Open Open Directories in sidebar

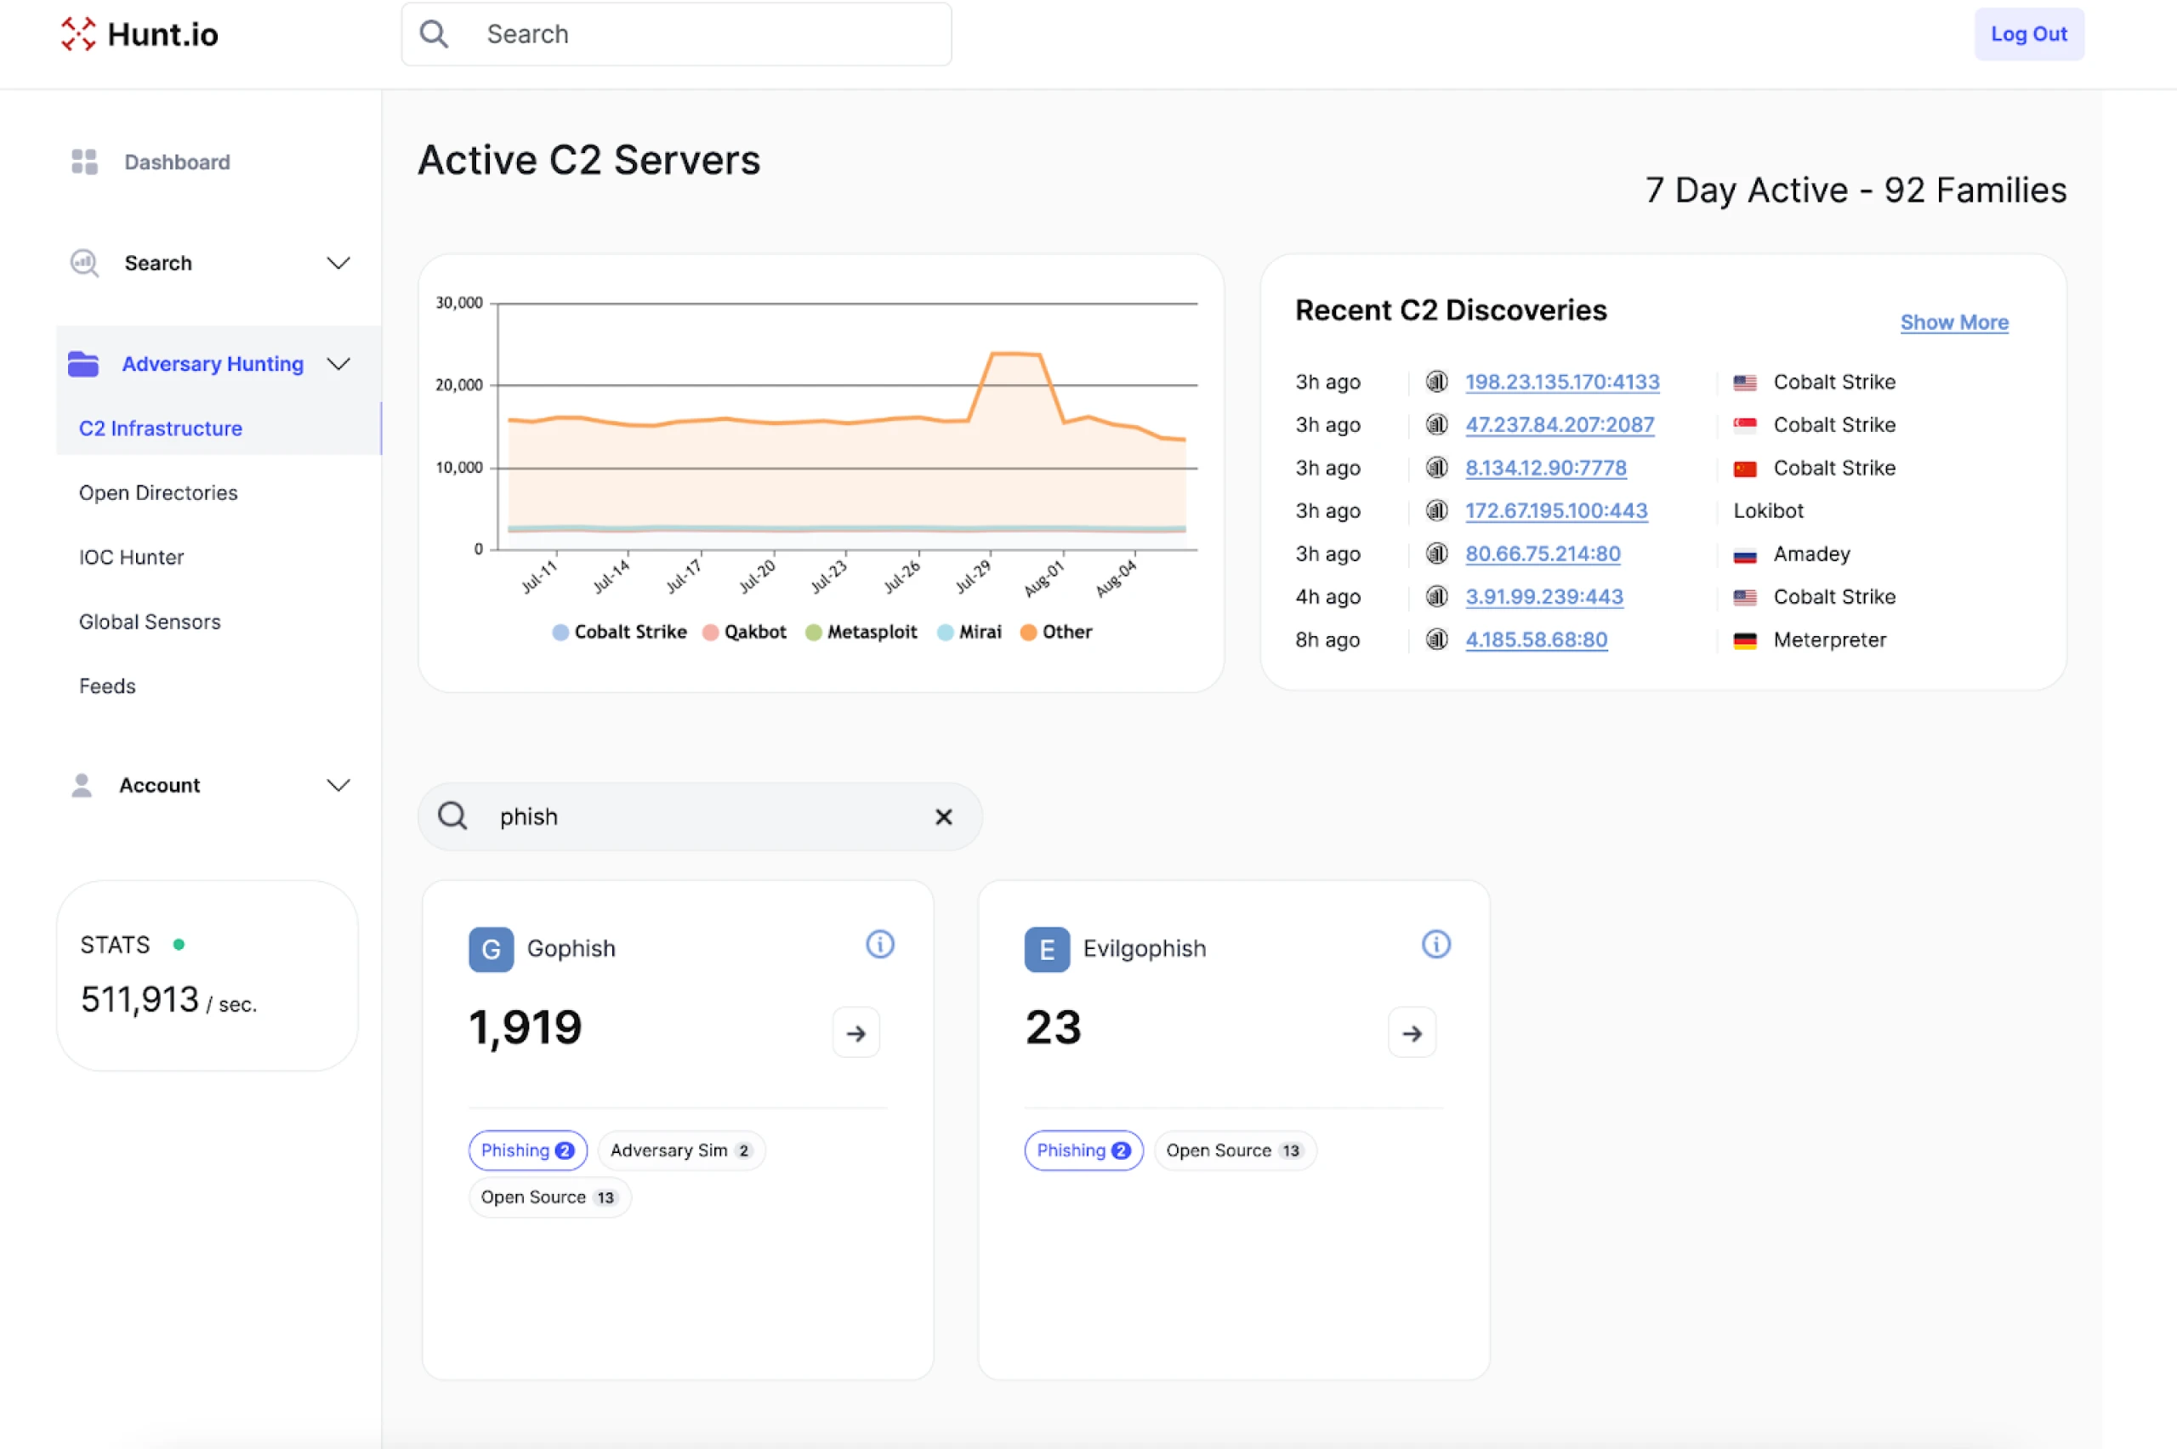click(x=158, y=492)
